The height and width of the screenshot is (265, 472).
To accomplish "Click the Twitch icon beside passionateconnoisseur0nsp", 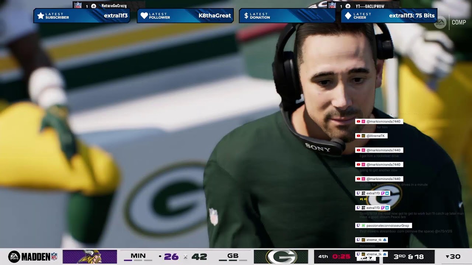I will [358, 226].
